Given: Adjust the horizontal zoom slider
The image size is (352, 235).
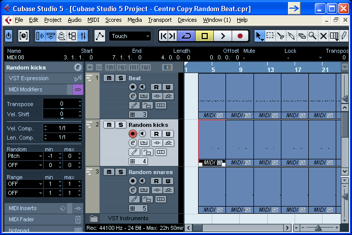Looking at the screenshot, I should pyautogui.click(x=318, y=228).
